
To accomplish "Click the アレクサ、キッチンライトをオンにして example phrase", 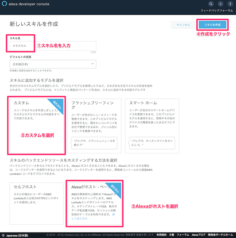I will 152,143.
